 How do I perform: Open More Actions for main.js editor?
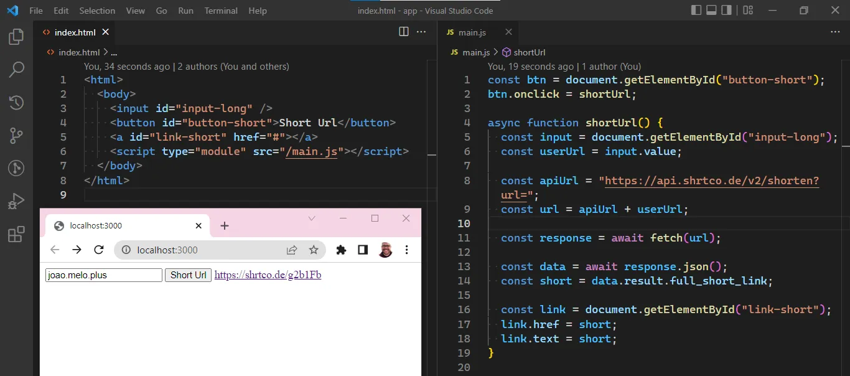(835, 32)
